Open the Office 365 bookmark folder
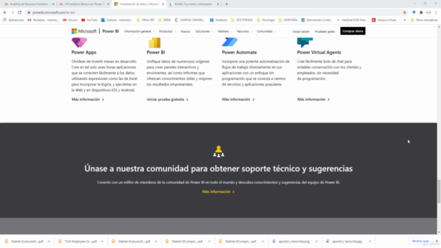441x248 pixels. pos(145,20)
